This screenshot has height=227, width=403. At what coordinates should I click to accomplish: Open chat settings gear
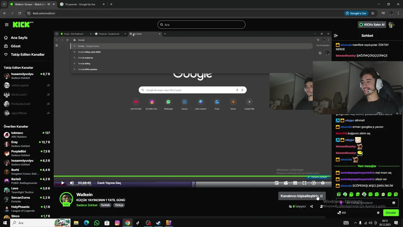378,213
